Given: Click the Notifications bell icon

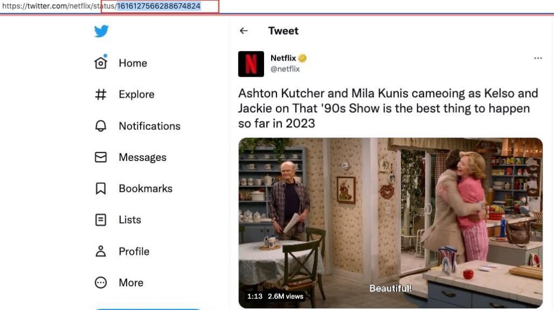Looking at the screenshot, I should pos(101,126).
